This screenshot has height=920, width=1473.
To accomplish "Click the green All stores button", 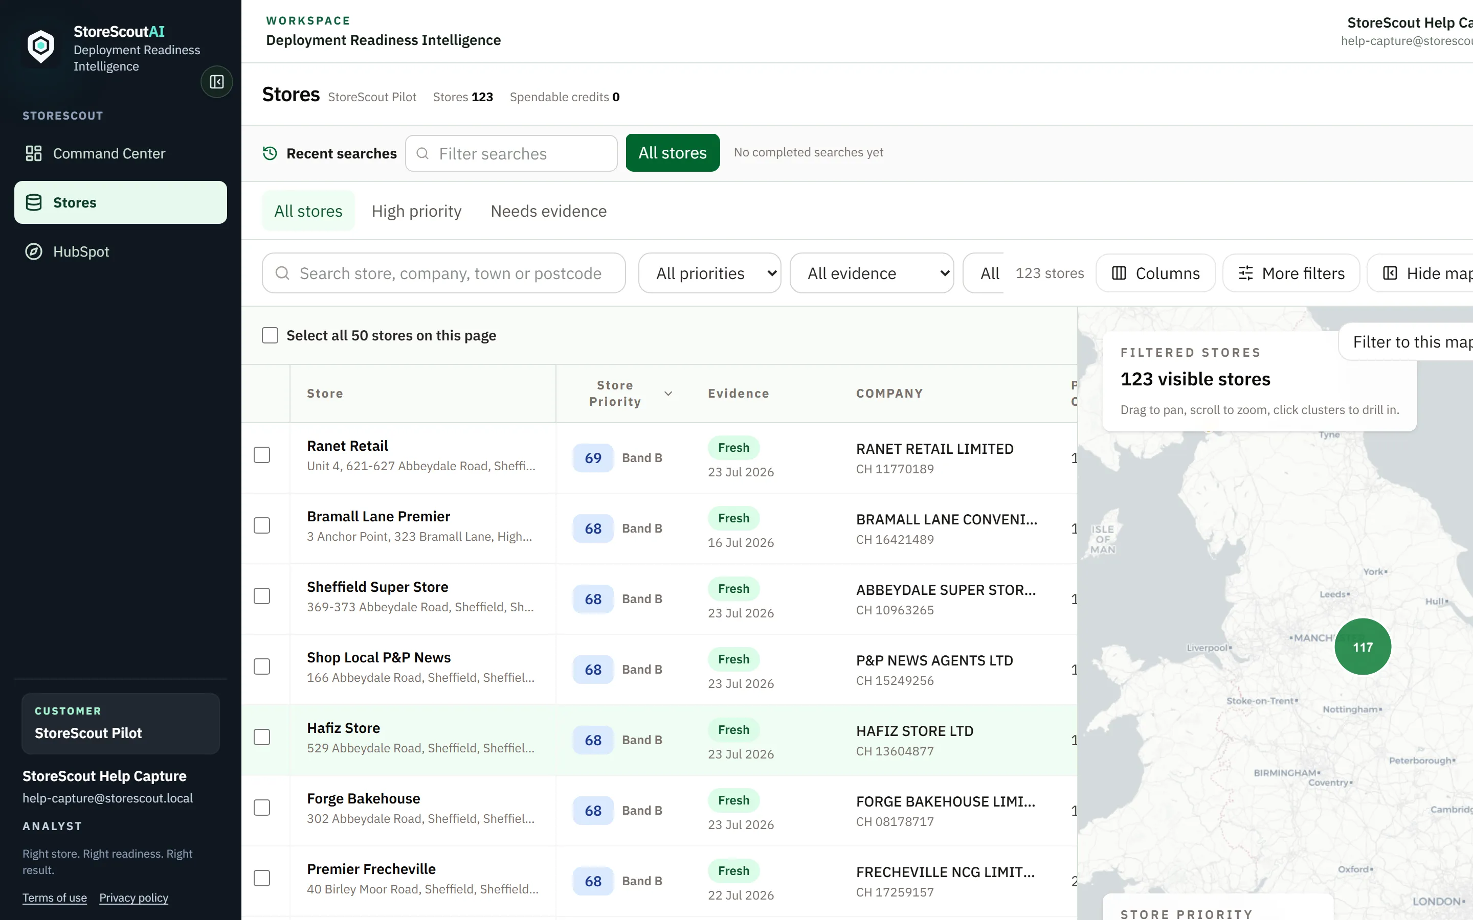I will [x=673, y=153].
